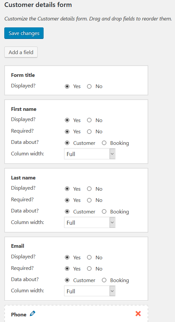This screenshot has height=322, width=175.
Task: Set First name Required to No
Action: point(89,131)
